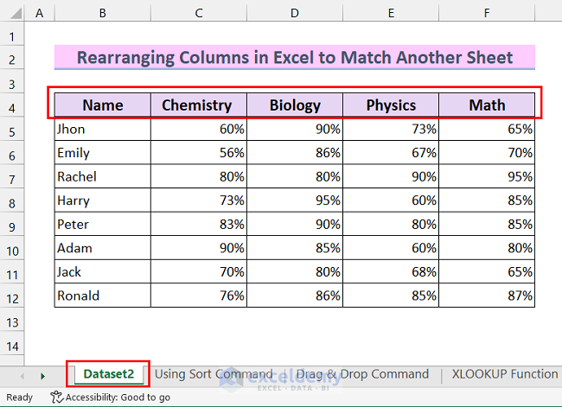Click 'Accessibility: Good to go' status text
562x407 pixels.
pos(118,397)
